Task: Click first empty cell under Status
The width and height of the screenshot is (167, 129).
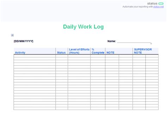Action: [x=62, y=56]
